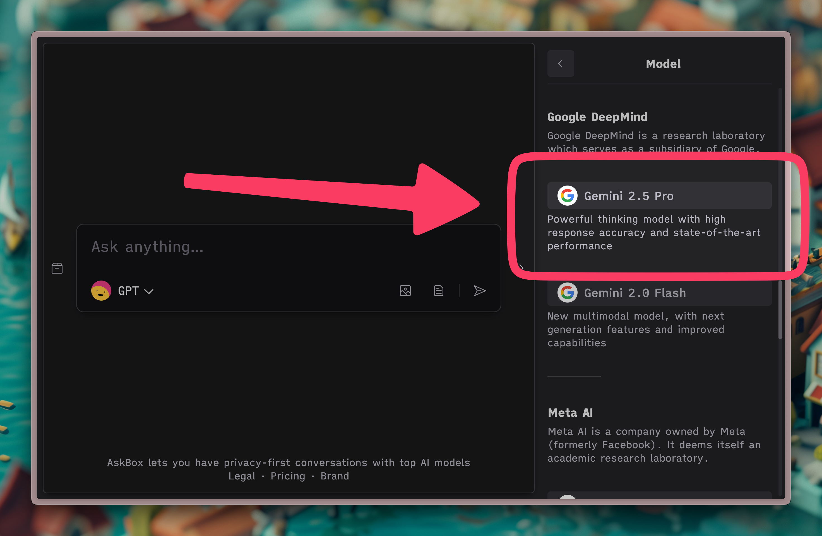Viewport: 822px width, 536px height.
Task: Select the Gemini 2.5 Pro model
Action: click(x=659, y=196)
